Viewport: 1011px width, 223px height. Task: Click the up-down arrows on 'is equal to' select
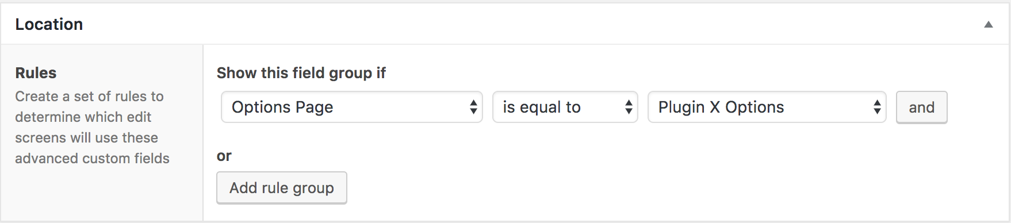pyautogui.click(x=629, y=107)
